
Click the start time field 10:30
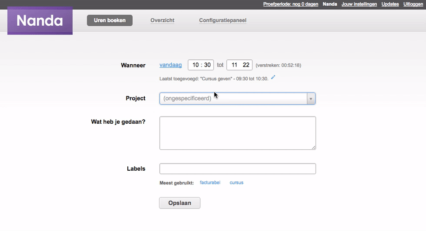(x=201, y=65)
